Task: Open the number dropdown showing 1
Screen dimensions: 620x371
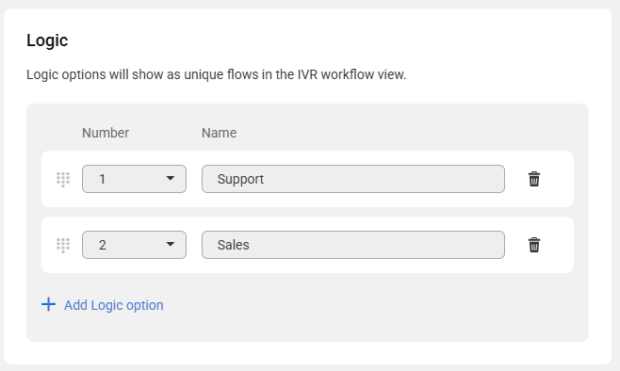Action: (134, 179)
